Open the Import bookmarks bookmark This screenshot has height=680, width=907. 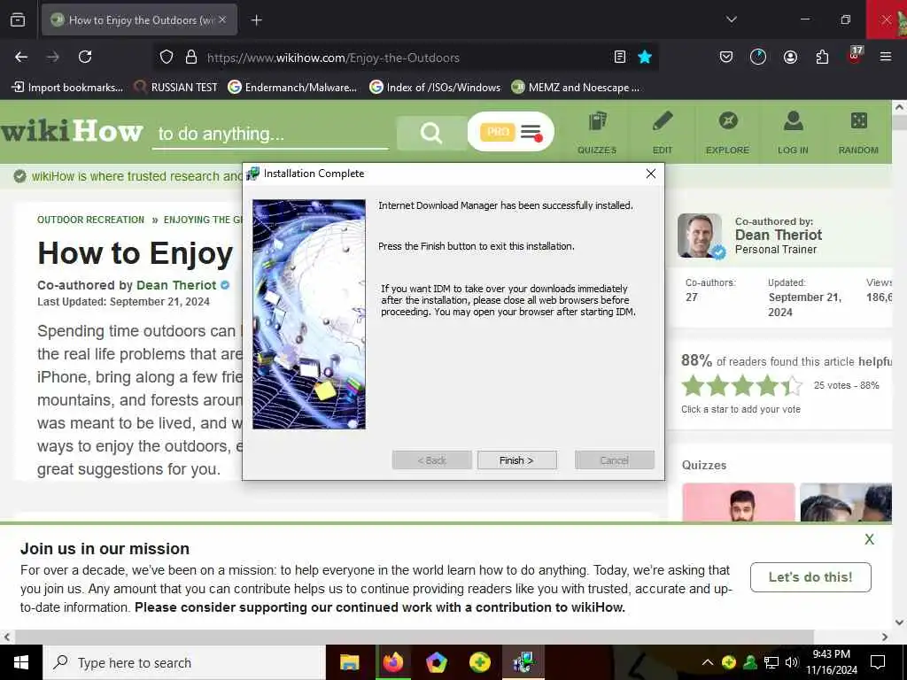pyautogui.click(x=67, y=88)
